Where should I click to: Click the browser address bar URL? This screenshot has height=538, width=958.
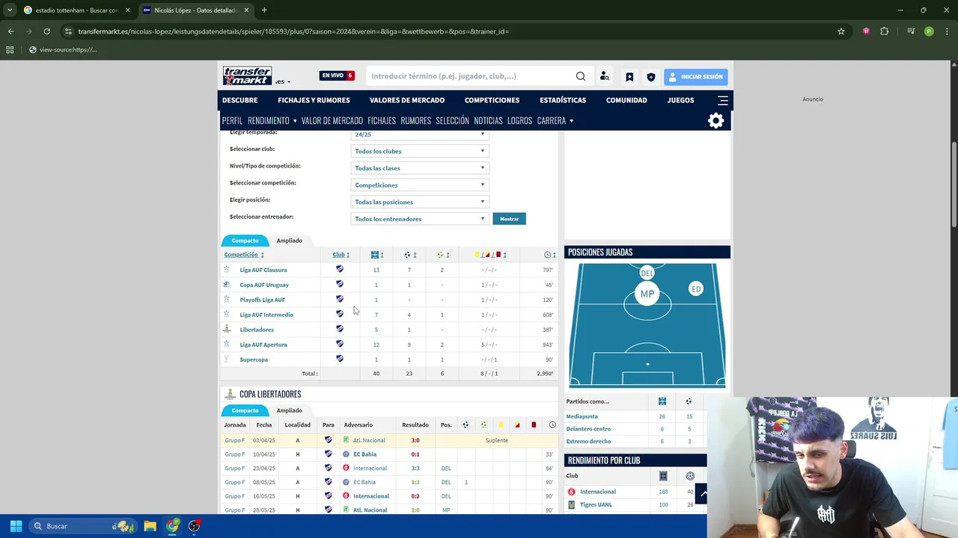pos(293,31)
